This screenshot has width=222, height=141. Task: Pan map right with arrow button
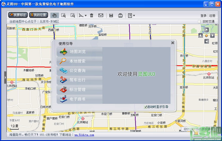(212, 35)
